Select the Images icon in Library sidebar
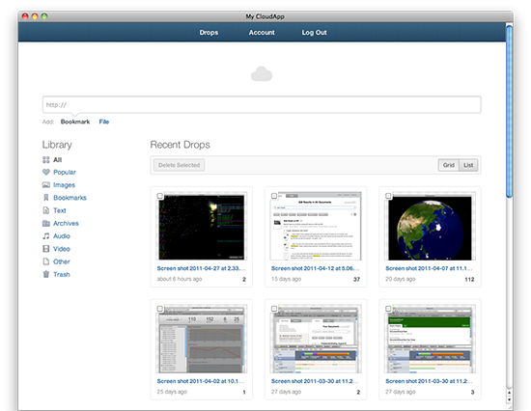This screenshot has height=411, width=531. click(46, 185)
